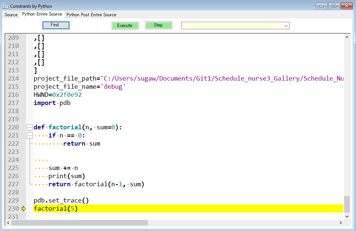Collapse the factorial function fold at line 220

point(30,127)
